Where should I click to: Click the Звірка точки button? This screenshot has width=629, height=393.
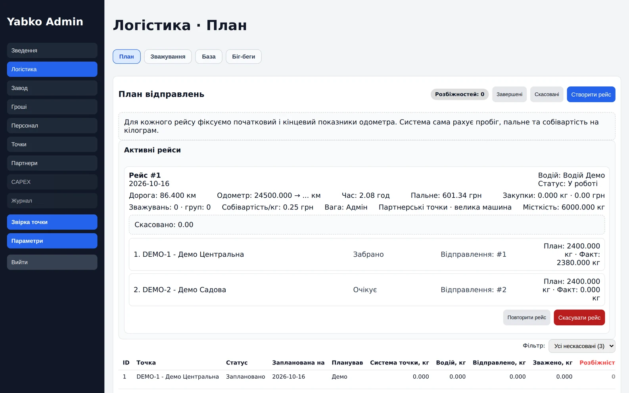(x=52, y=222)
